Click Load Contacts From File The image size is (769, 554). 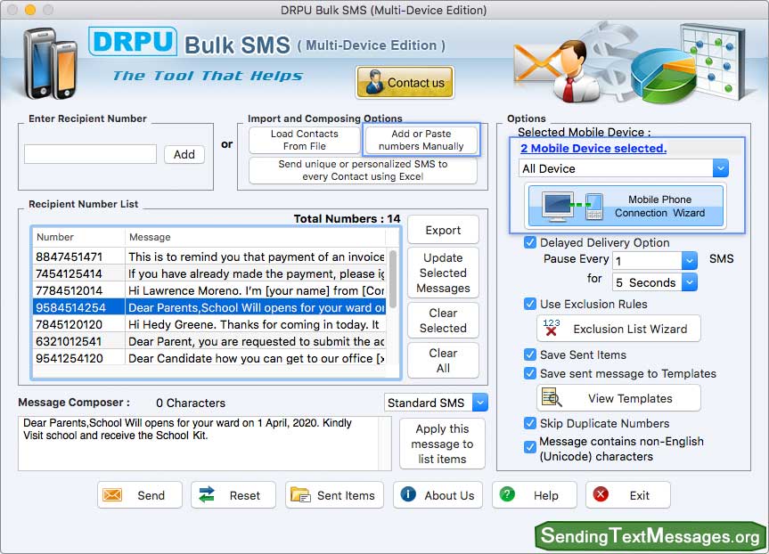click(x=304, y=140)
